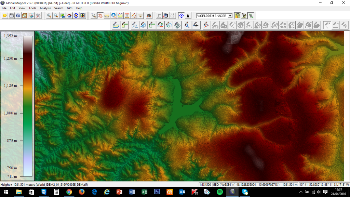Viewport: 350px width, 197px height.
Task: Expand the Tools menu
Action: point(32,8)
